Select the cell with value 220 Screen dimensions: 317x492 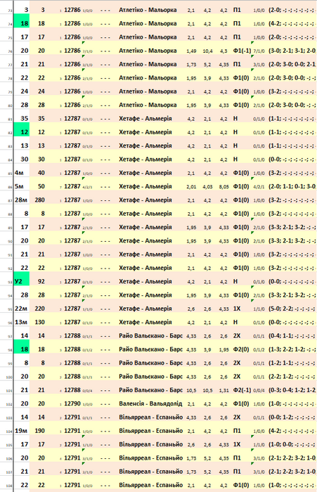(x=39, y=309)
